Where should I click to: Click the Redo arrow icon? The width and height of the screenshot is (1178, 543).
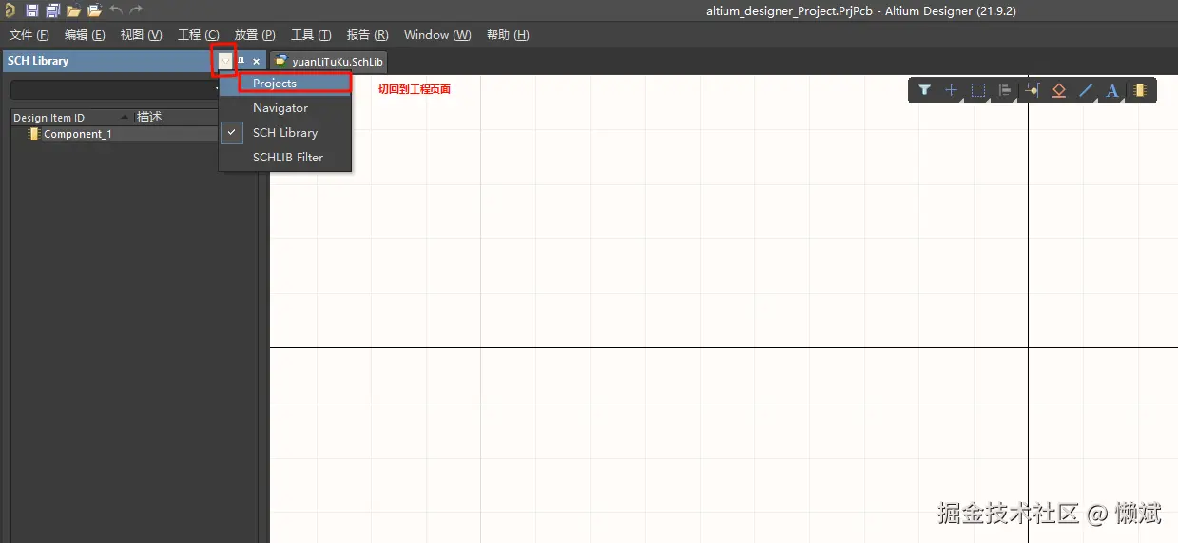point(136,10)
